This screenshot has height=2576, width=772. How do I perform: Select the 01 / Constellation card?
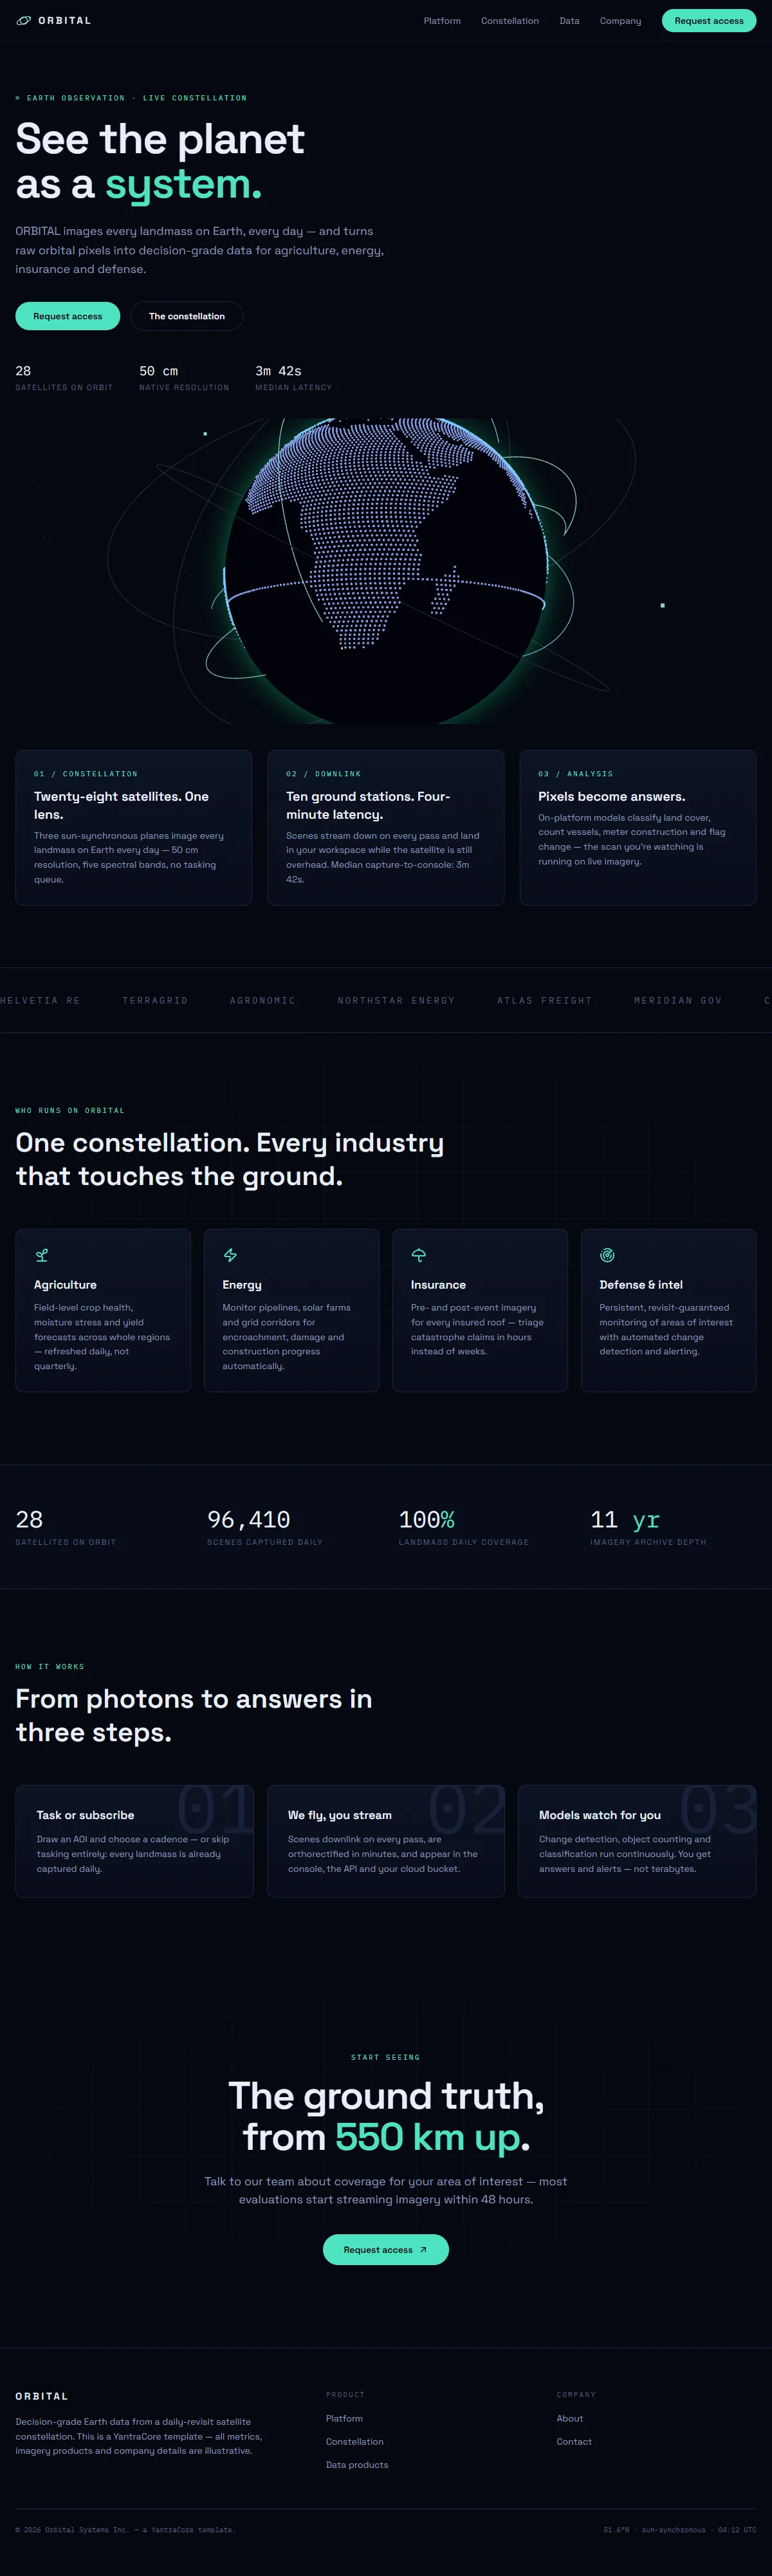click(134, 828)
